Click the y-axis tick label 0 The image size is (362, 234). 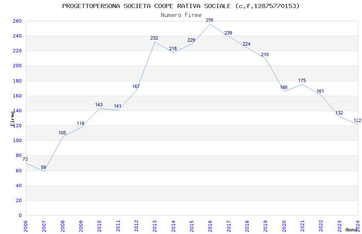(x=20, y=216)
